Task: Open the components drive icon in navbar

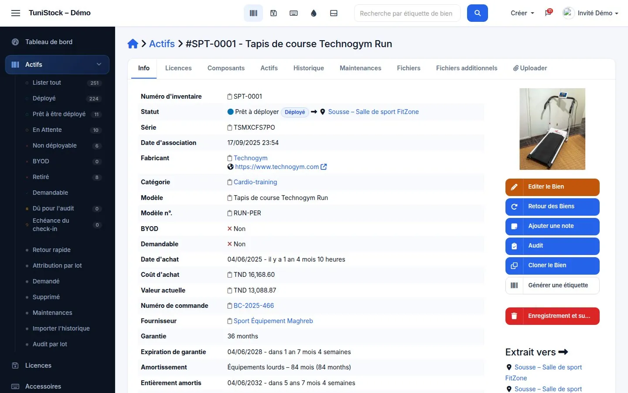Action: (x=334, y=13)
